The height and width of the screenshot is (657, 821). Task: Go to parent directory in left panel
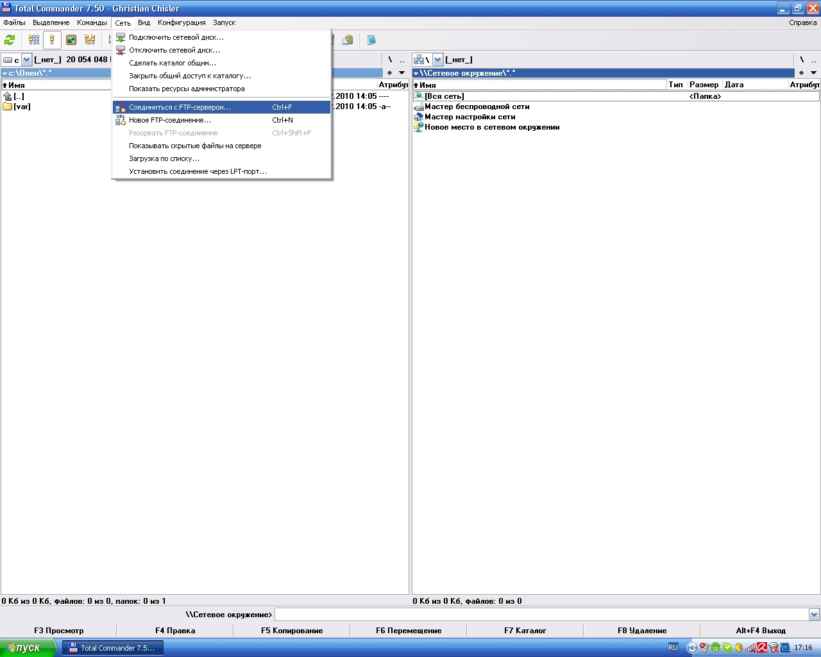[x=402, y=60]
